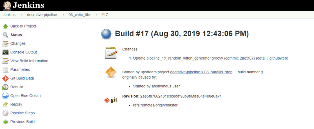Image resolution: width=314 pixels, height=129 pixels.
Task: Click the Replay arrow icon
Action: (5, 105)
